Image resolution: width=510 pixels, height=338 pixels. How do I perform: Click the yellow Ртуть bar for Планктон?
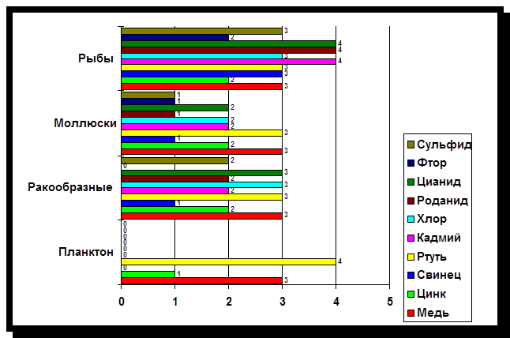pyautogui.click(x=228, y=261)
